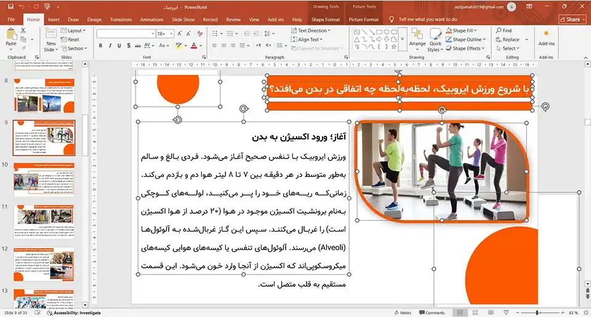This screenshot has height=317, width=591.
Task: Click the Reset slide button
Action: pos(70,39)
